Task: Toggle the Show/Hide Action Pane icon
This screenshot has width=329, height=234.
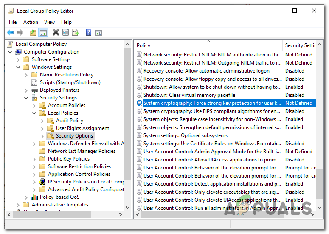Action: (98, 33)
